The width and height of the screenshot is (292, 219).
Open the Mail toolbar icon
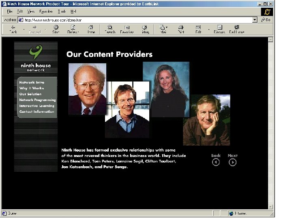(x=162, y=27)
